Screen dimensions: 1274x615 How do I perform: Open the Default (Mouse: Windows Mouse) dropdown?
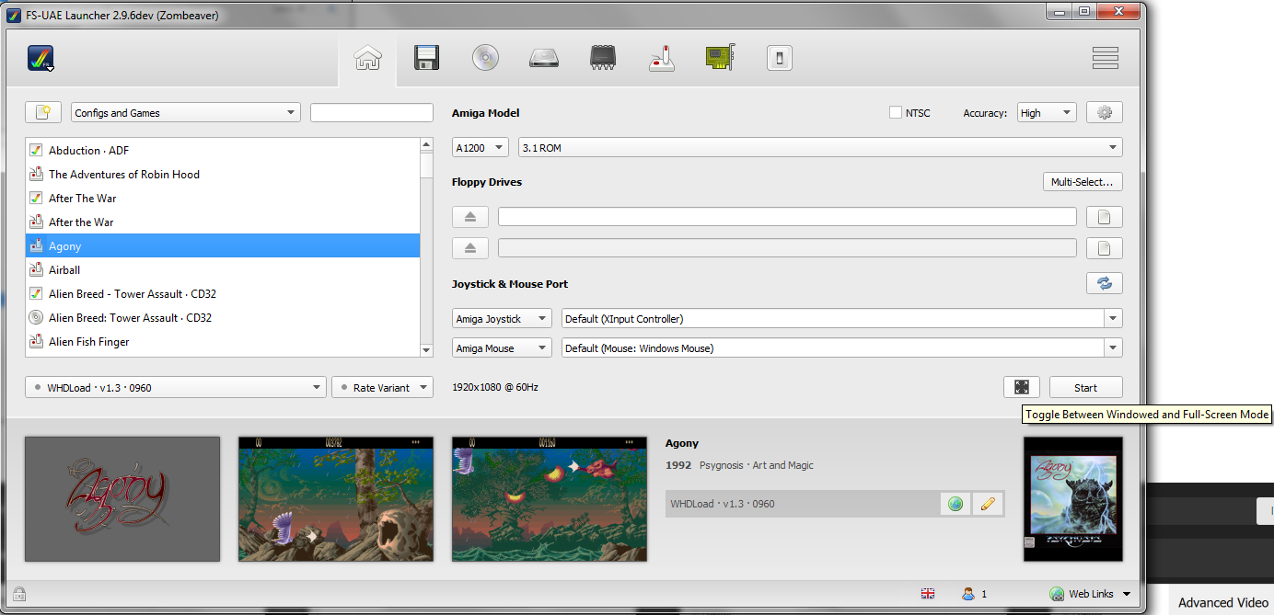point(842,348)
